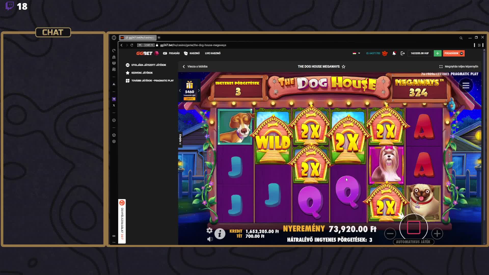Click the logout icon
The image size is (489, 275).
403,53
